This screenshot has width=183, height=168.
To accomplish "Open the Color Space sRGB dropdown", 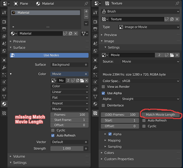I will pyautogui.click(x=150, y=81).
